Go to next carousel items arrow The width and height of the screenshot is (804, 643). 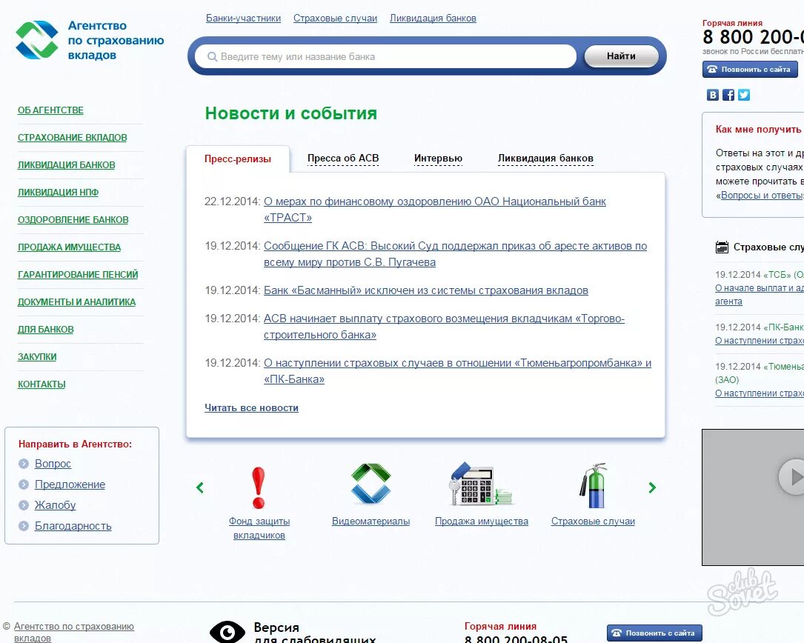(x=652, y=487)
